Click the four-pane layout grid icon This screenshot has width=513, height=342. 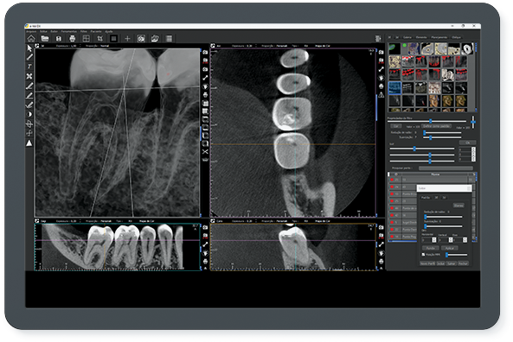[86, 39]
